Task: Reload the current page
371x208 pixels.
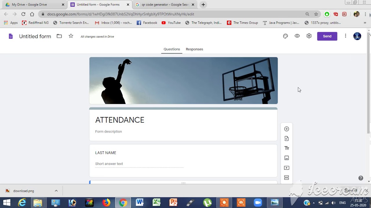Action: pos(23,14)
